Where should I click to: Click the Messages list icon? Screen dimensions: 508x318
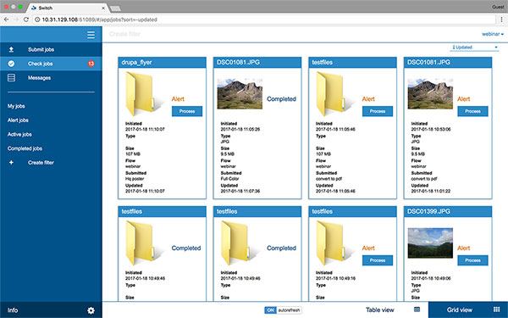pos(11,78)
